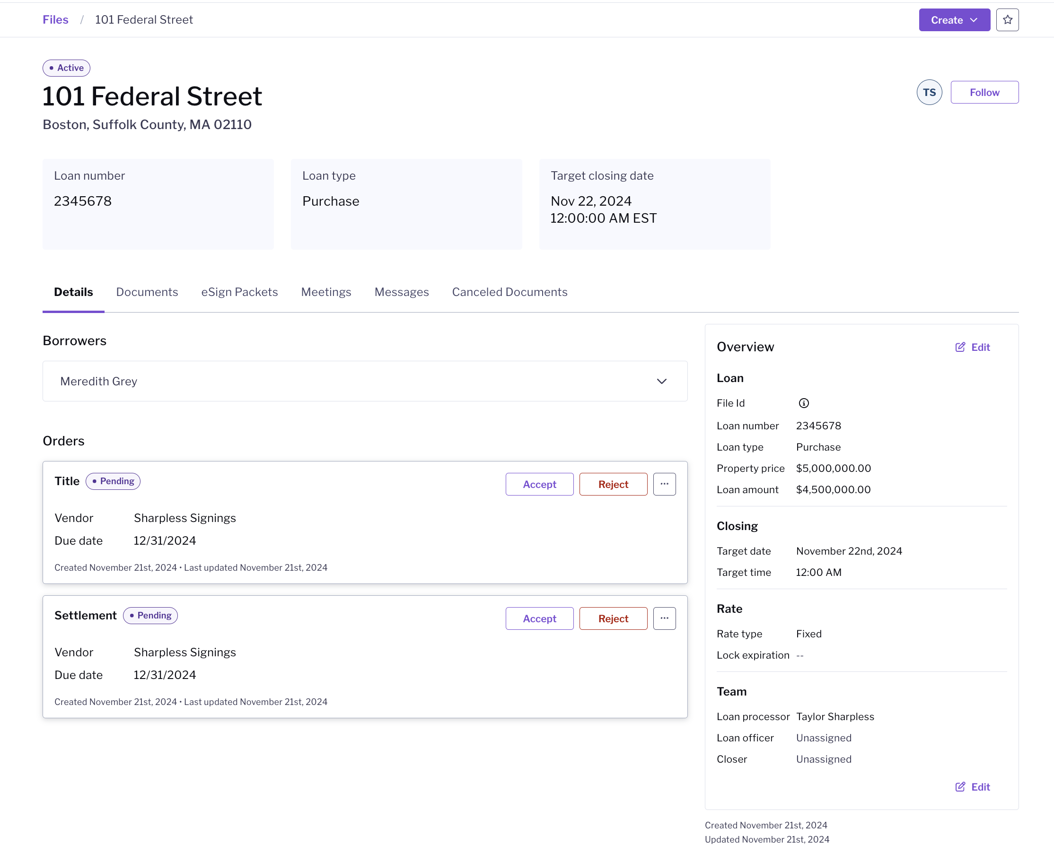Viewport: 1054px width, 853px height.
Task: Accept the Title order
Action: (539, 484)
